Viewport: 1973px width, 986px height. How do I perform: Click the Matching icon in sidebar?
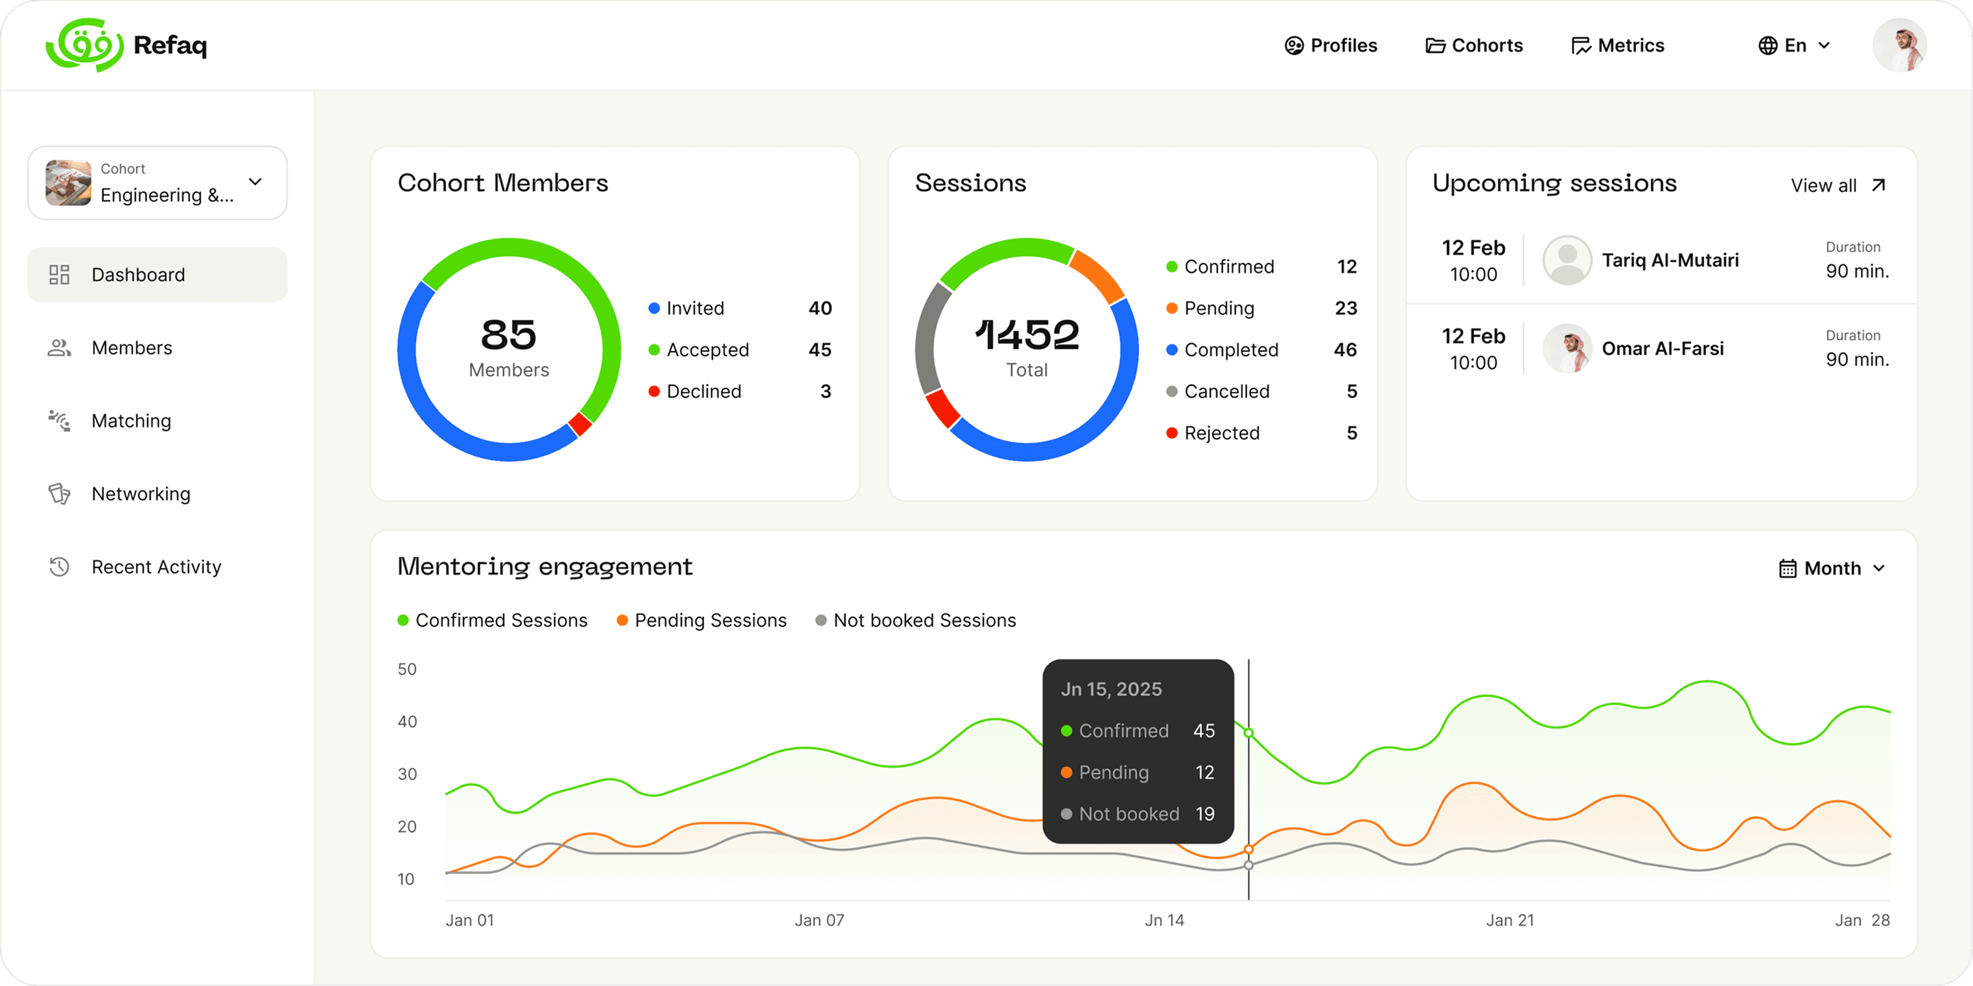tap(59, 421)
